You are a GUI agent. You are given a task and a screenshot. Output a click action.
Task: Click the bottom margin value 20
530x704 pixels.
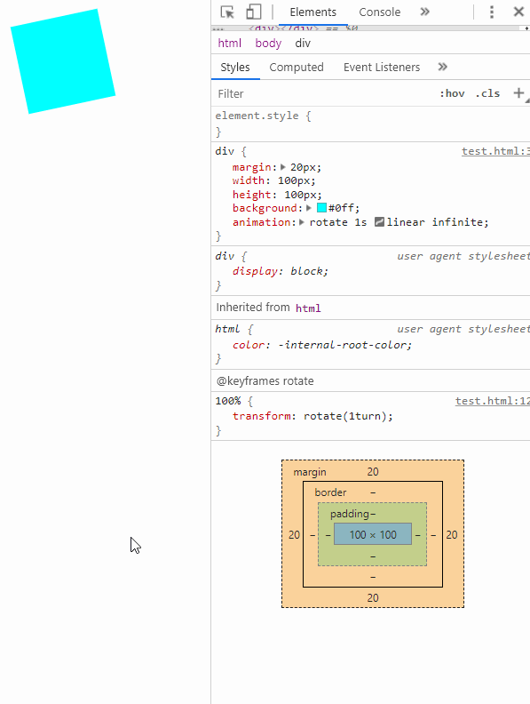click(x=373, y=597)
